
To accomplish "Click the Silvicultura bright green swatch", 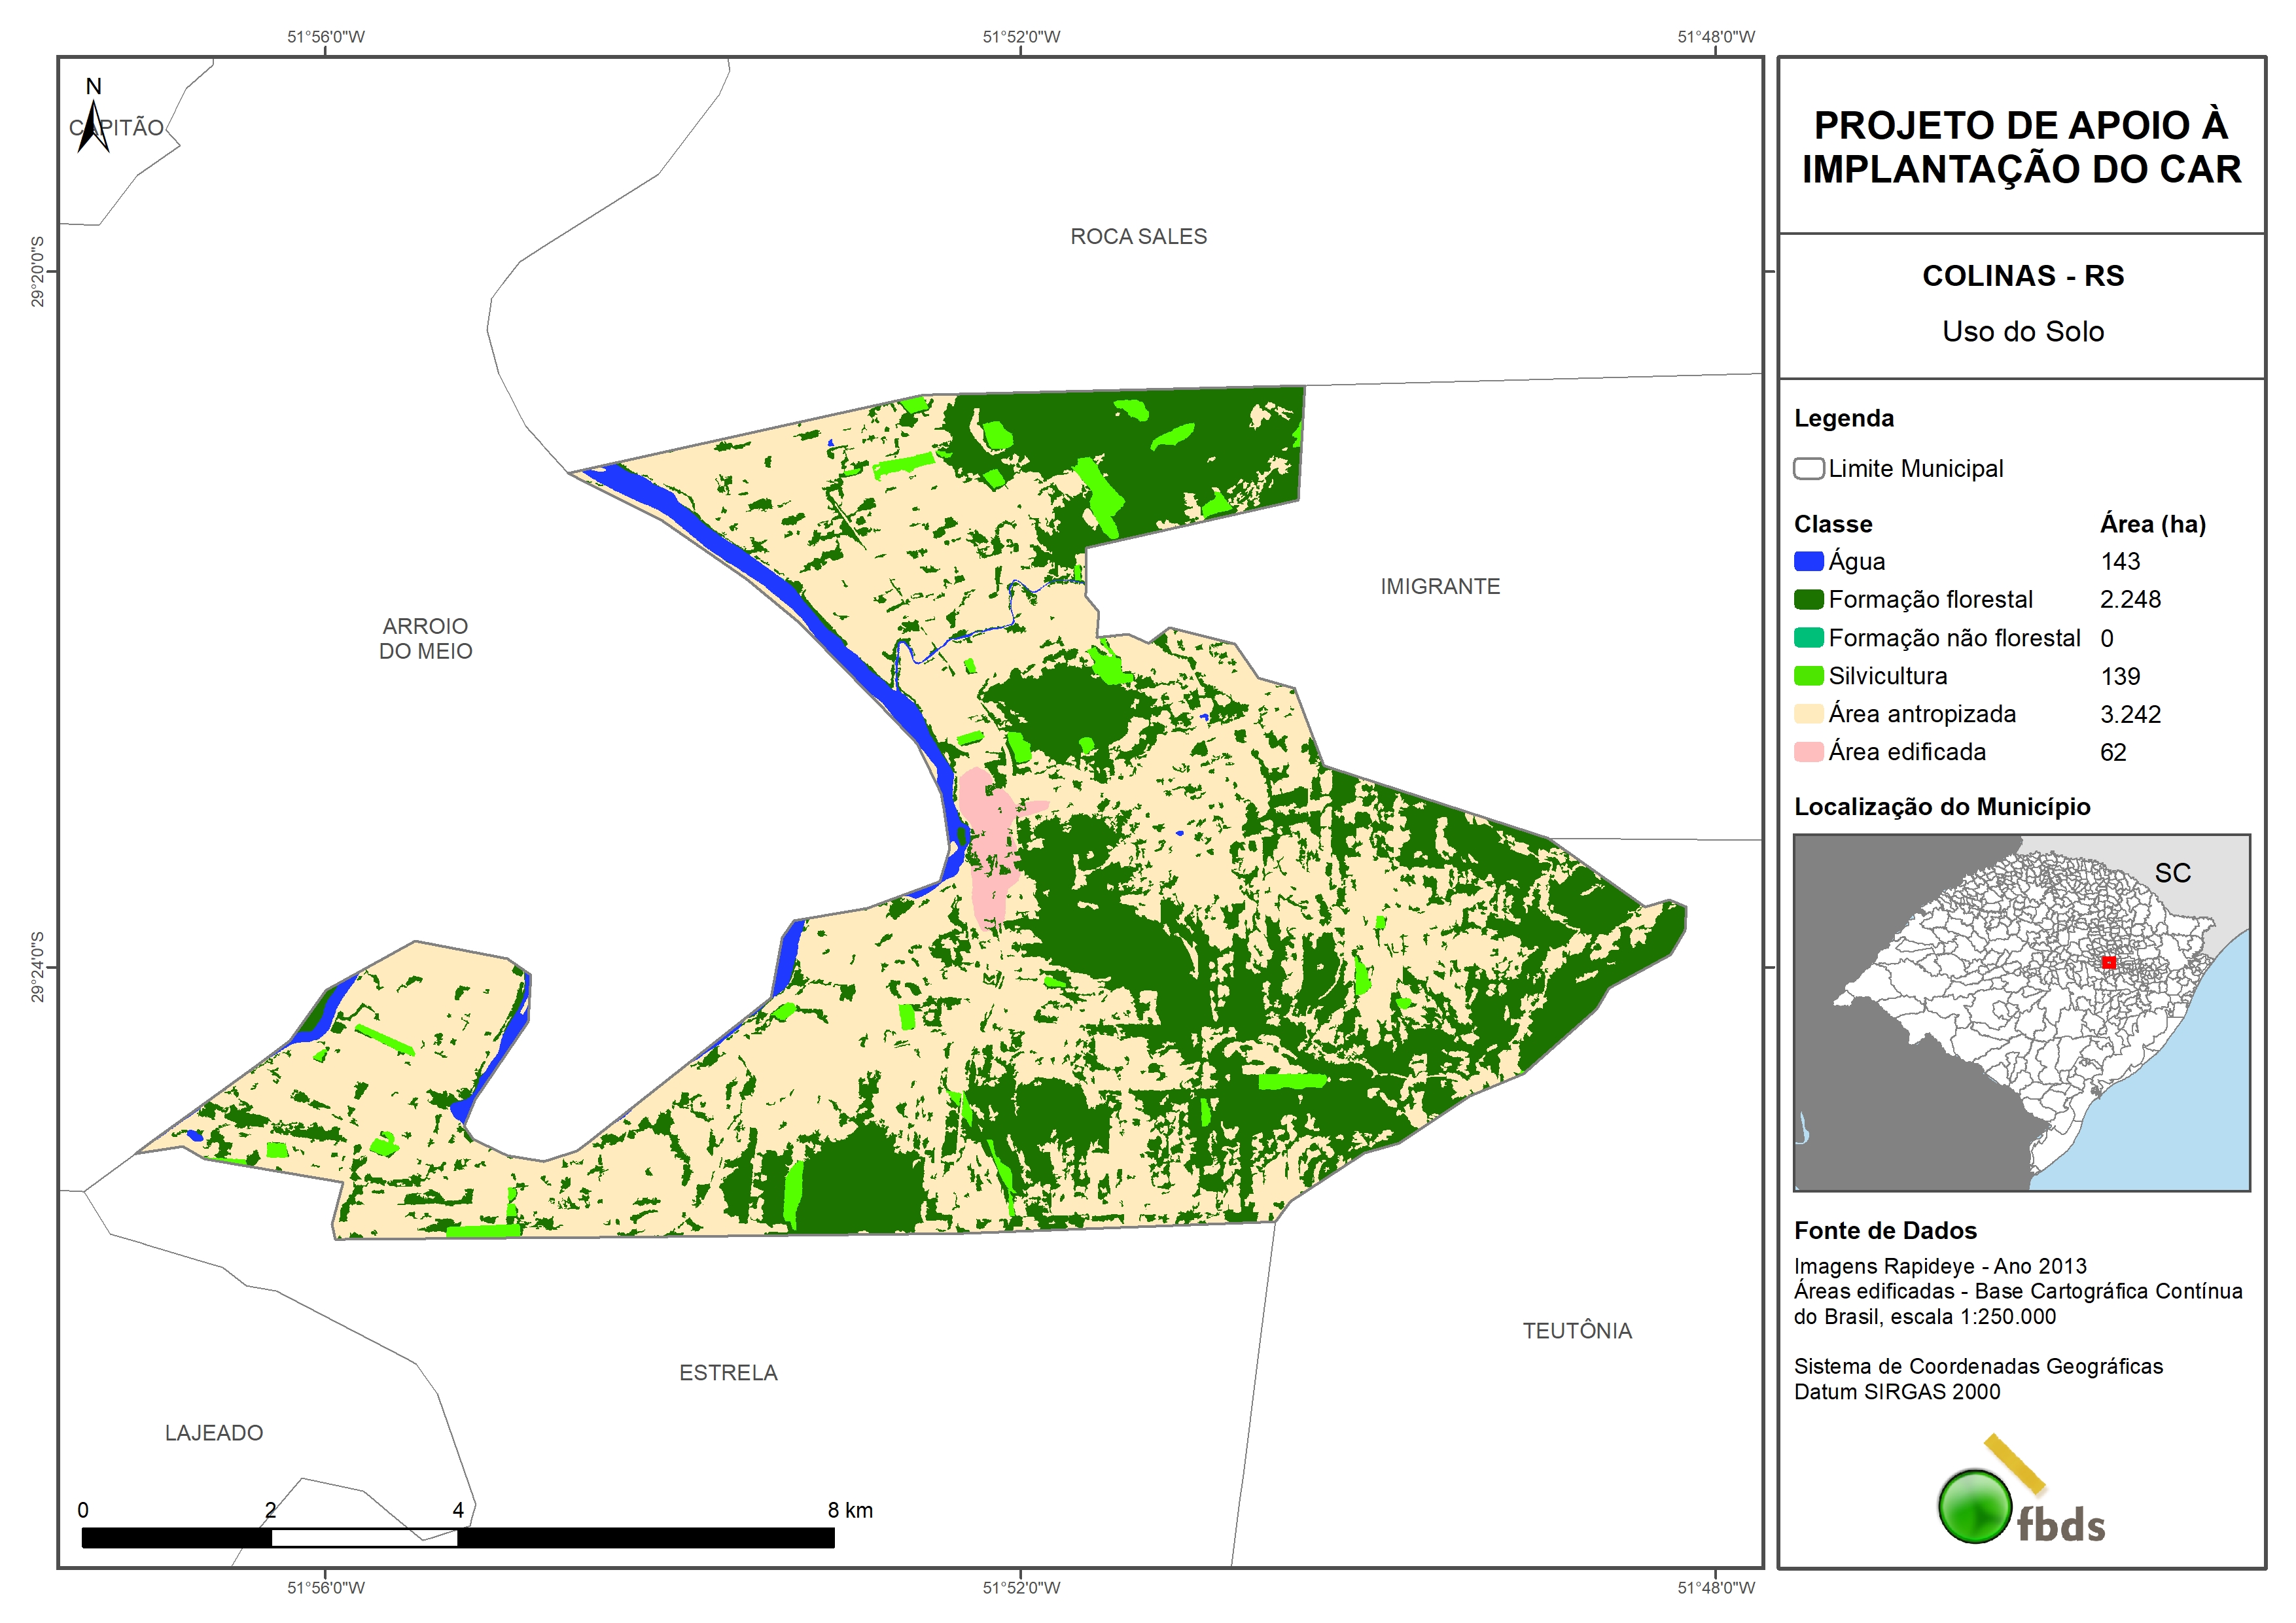I will click(1808, 676).
